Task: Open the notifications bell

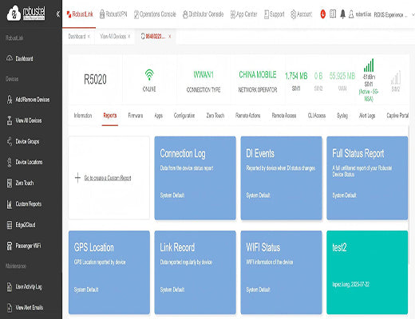Action: tap(343, 14)
